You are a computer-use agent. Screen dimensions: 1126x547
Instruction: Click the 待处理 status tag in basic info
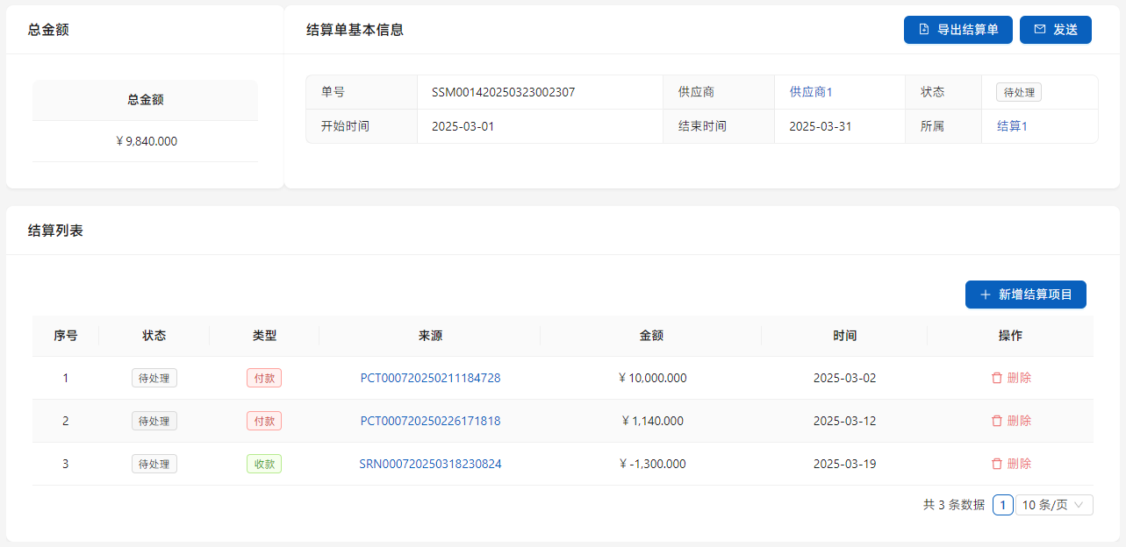point(1018,92)
